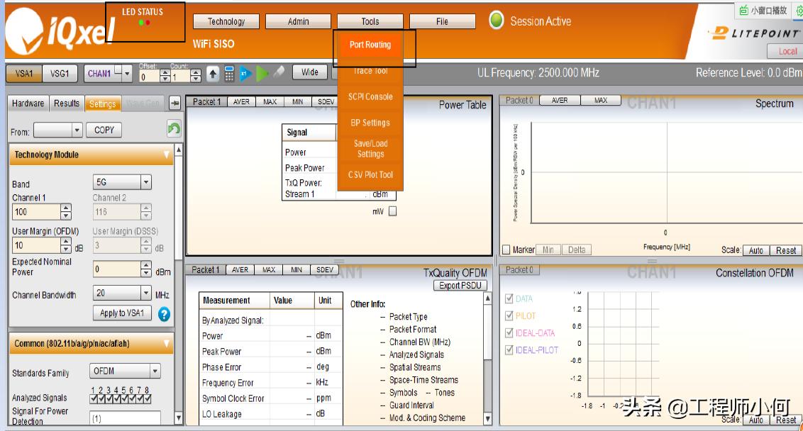Click Export PSDU button
Image resolution: width=803 pixels, height=431 pixels.
[460, 286]
